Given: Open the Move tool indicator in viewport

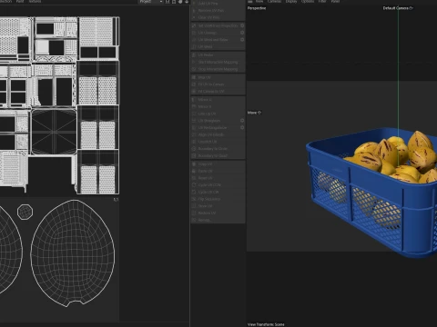Looking at the screenshot, I should 254,113.
